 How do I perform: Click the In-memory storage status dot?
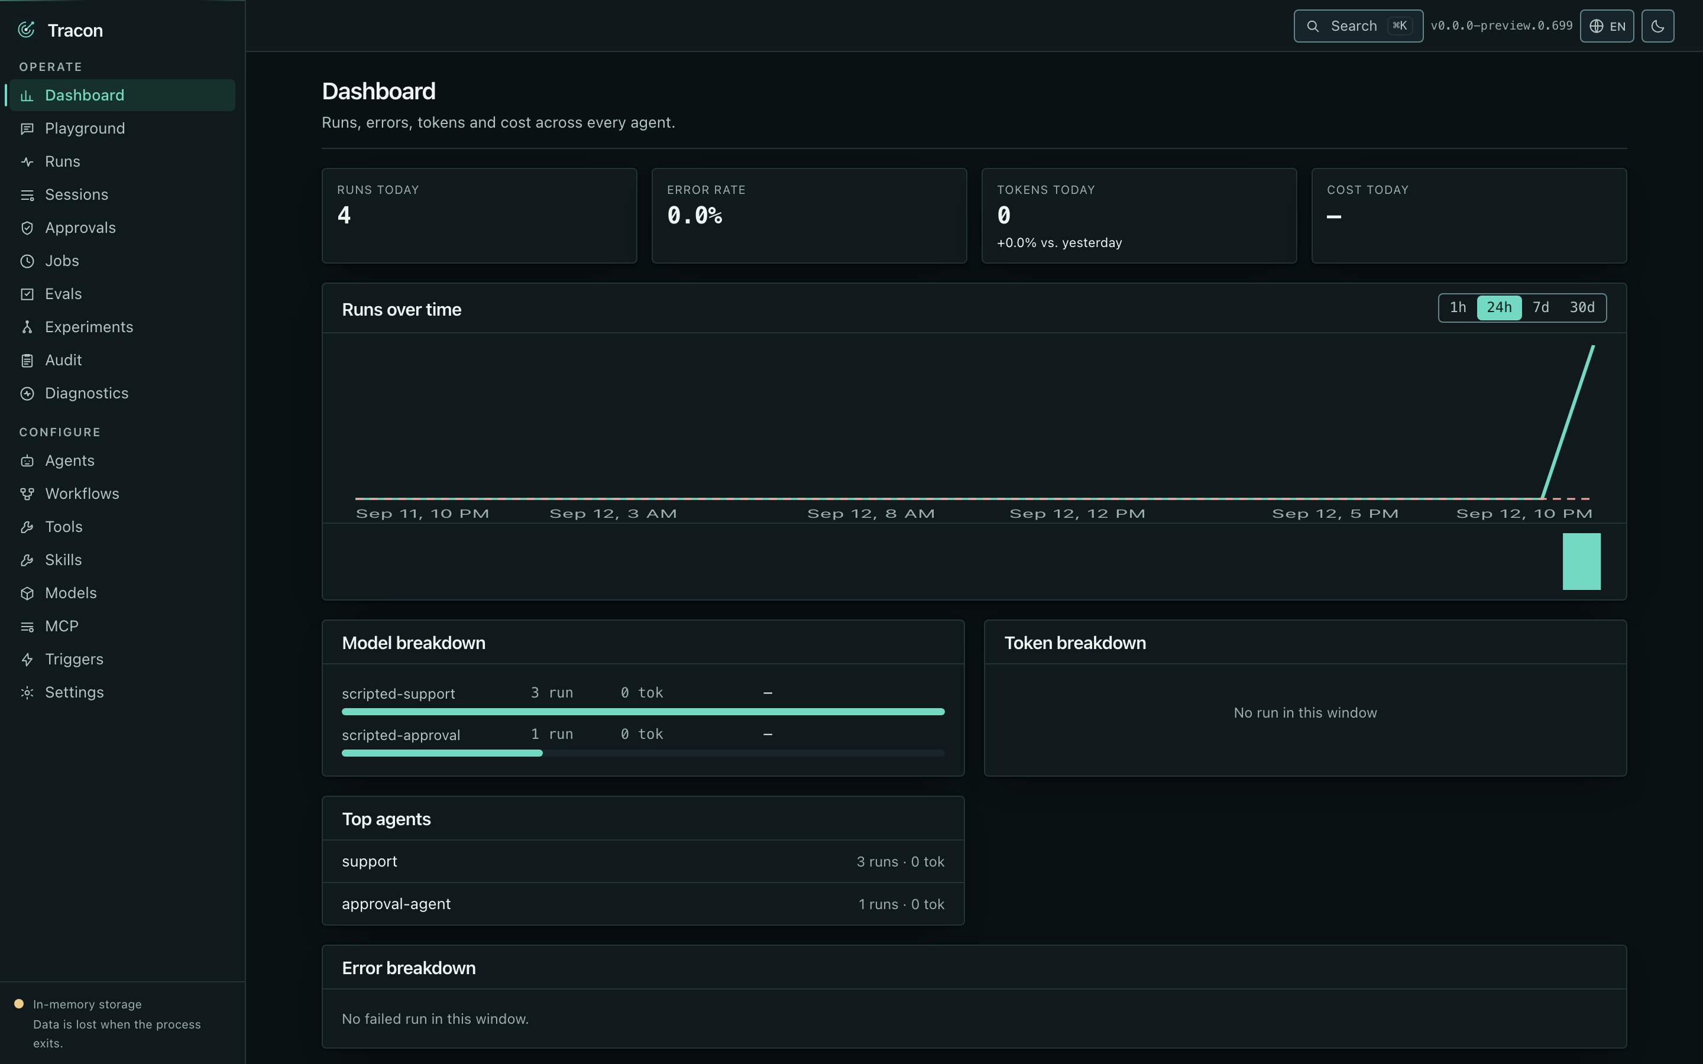point(19,1004)
